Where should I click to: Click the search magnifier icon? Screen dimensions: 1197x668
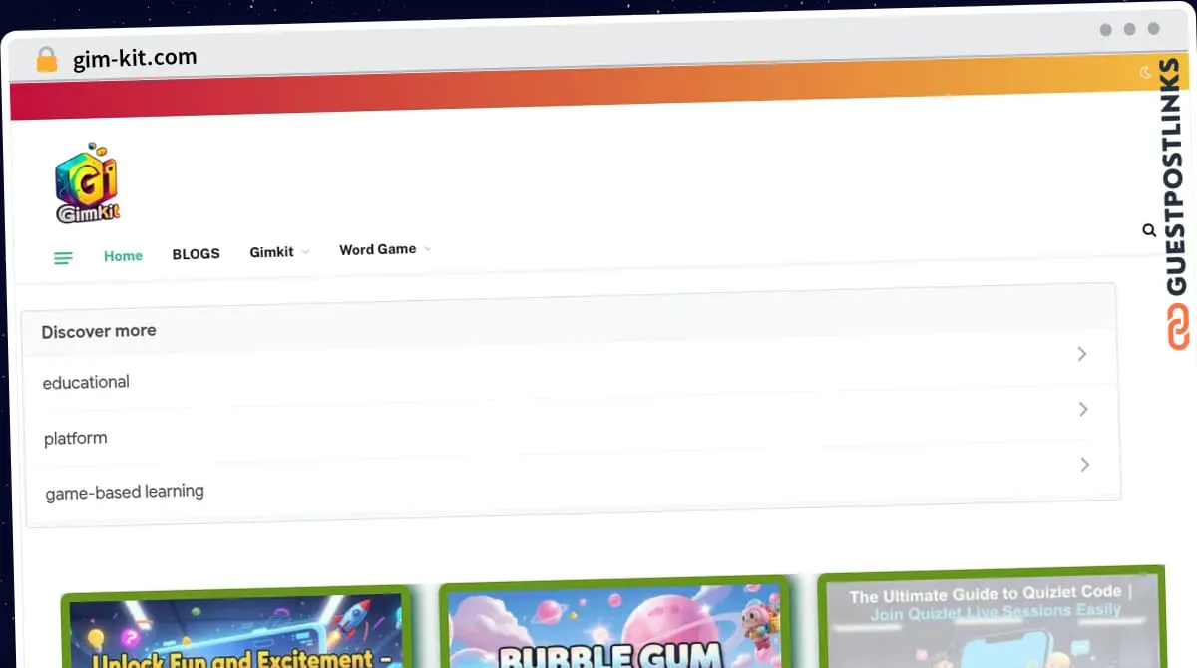pos(1149,230)
